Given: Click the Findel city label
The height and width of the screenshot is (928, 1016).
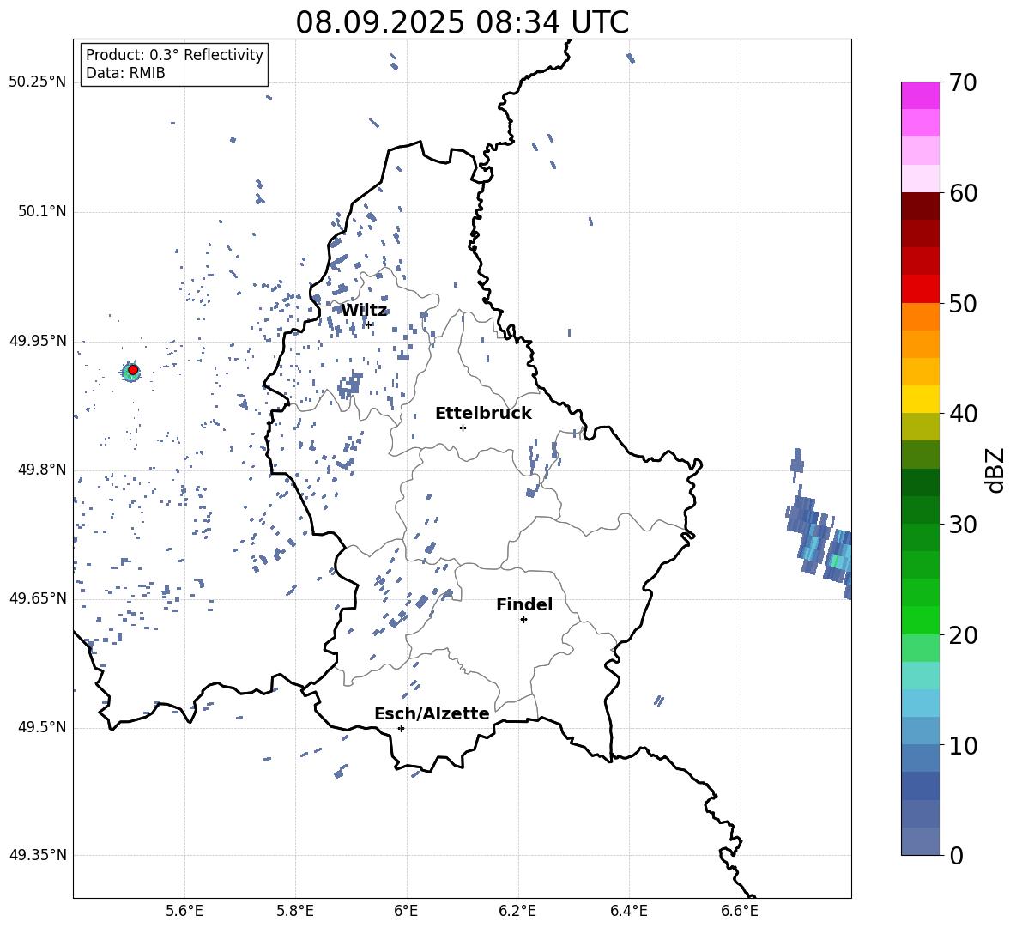Looking at the screenshot, I should click(524, 604).
